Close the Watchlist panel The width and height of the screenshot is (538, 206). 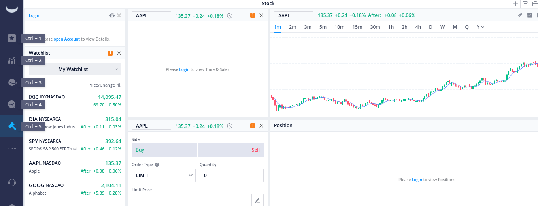coord(119,53)
